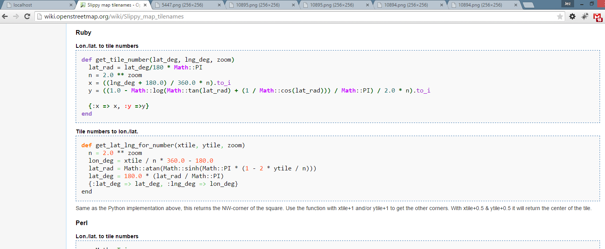Image resolution: width=605 pixels, height=249 pixels.
Task: Click "Lon./lat. to tile numbers" heading under Ruby
Action: [x=107, y=46]
